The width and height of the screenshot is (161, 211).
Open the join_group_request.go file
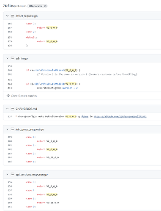pos(30,130)
